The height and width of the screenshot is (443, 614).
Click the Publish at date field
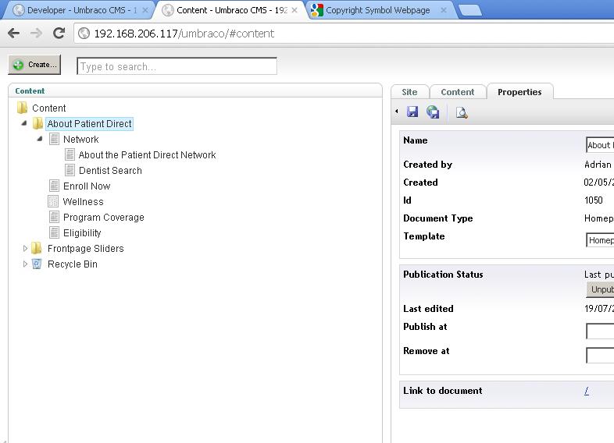pos(600,331)
